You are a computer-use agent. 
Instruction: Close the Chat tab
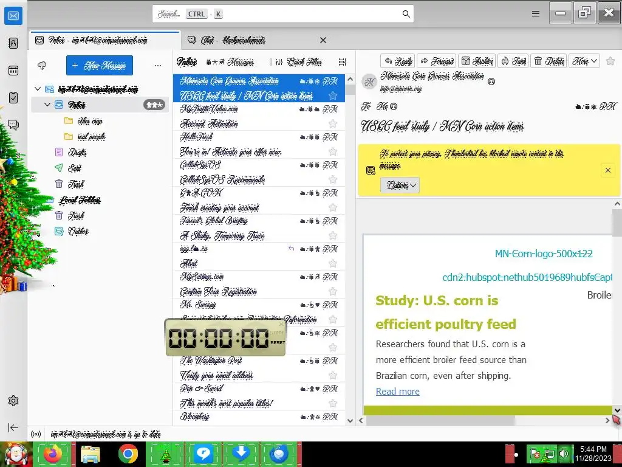click(323, 40)
